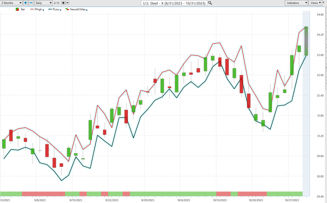Click the U.S. Steel symbol field
This screenshot has height=203, width=327.
(174, 3)
